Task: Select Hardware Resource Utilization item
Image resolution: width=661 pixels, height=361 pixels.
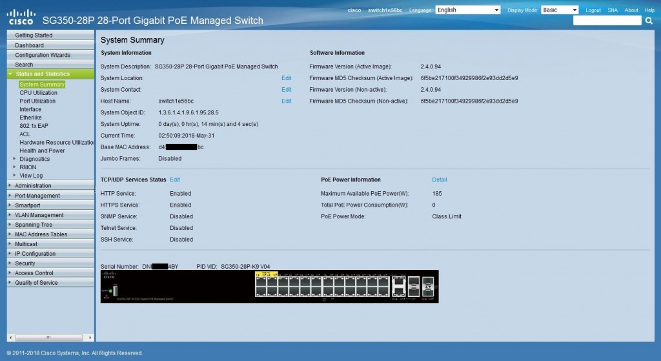Action: pyautogui.click(x=57, y=143)
